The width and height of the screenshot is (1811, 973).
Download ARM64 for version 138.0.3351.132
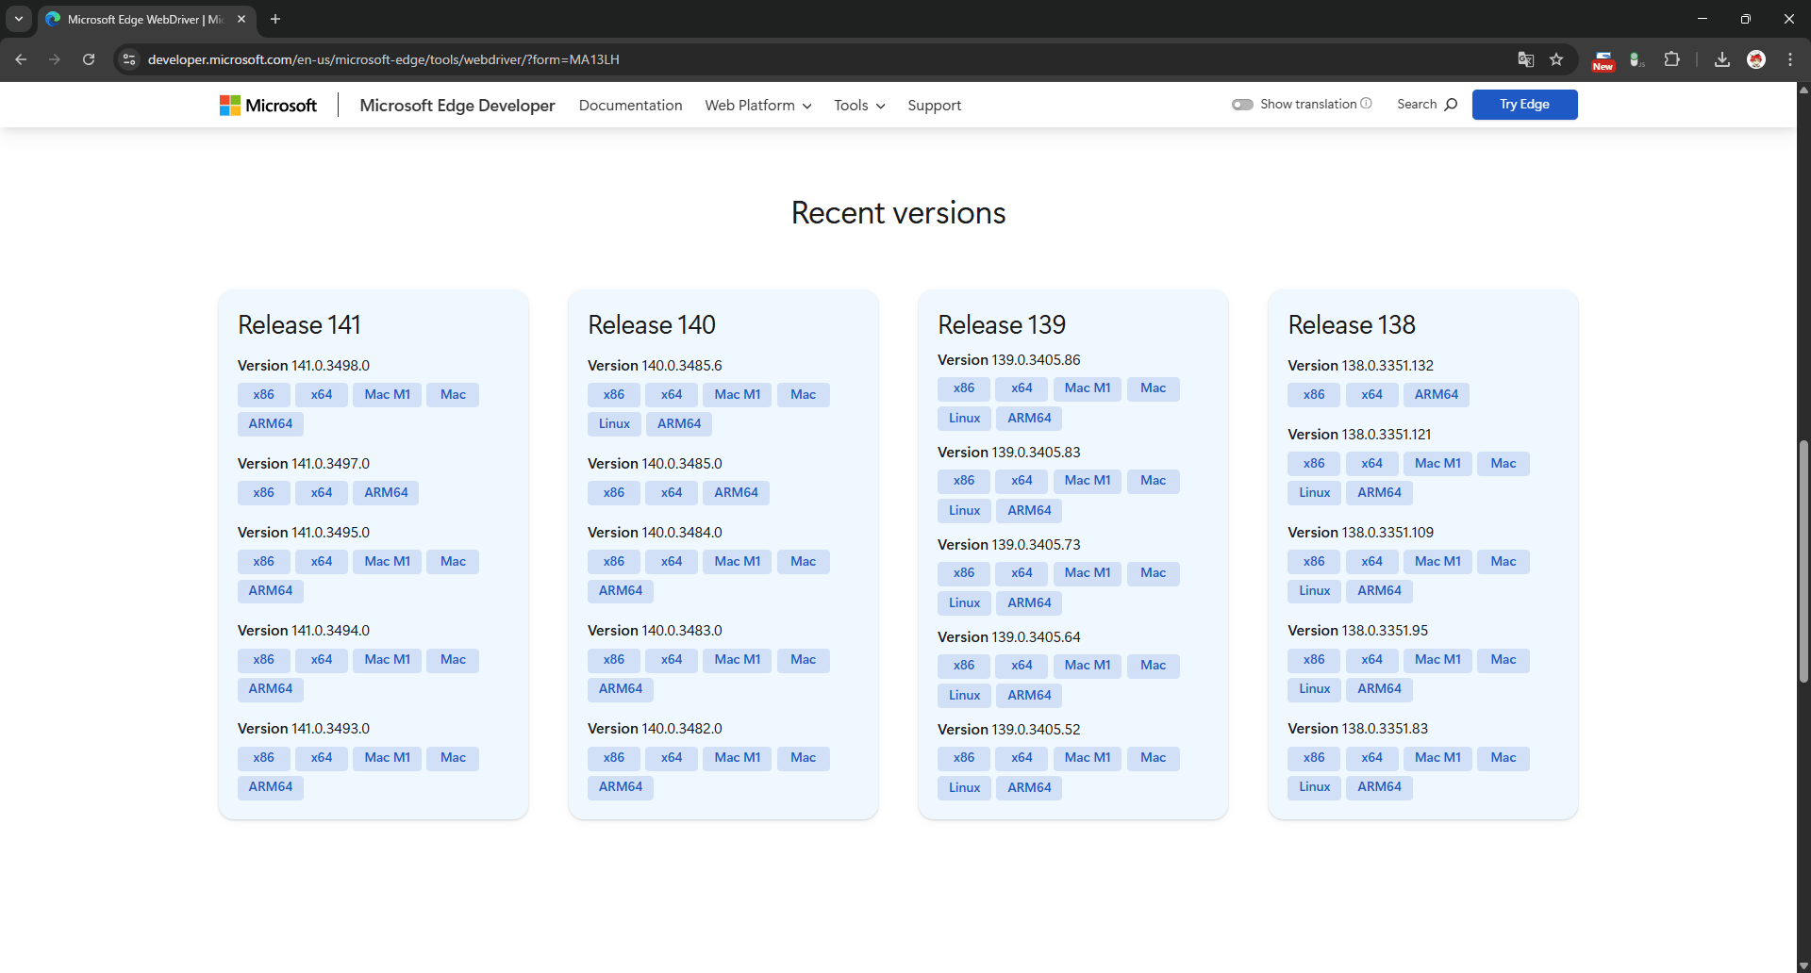pyautogui.click(x=1436, y=395)
